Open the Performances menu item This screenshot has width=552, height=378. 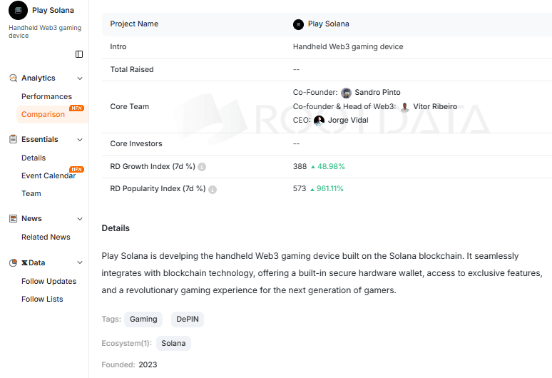(46, 96)
